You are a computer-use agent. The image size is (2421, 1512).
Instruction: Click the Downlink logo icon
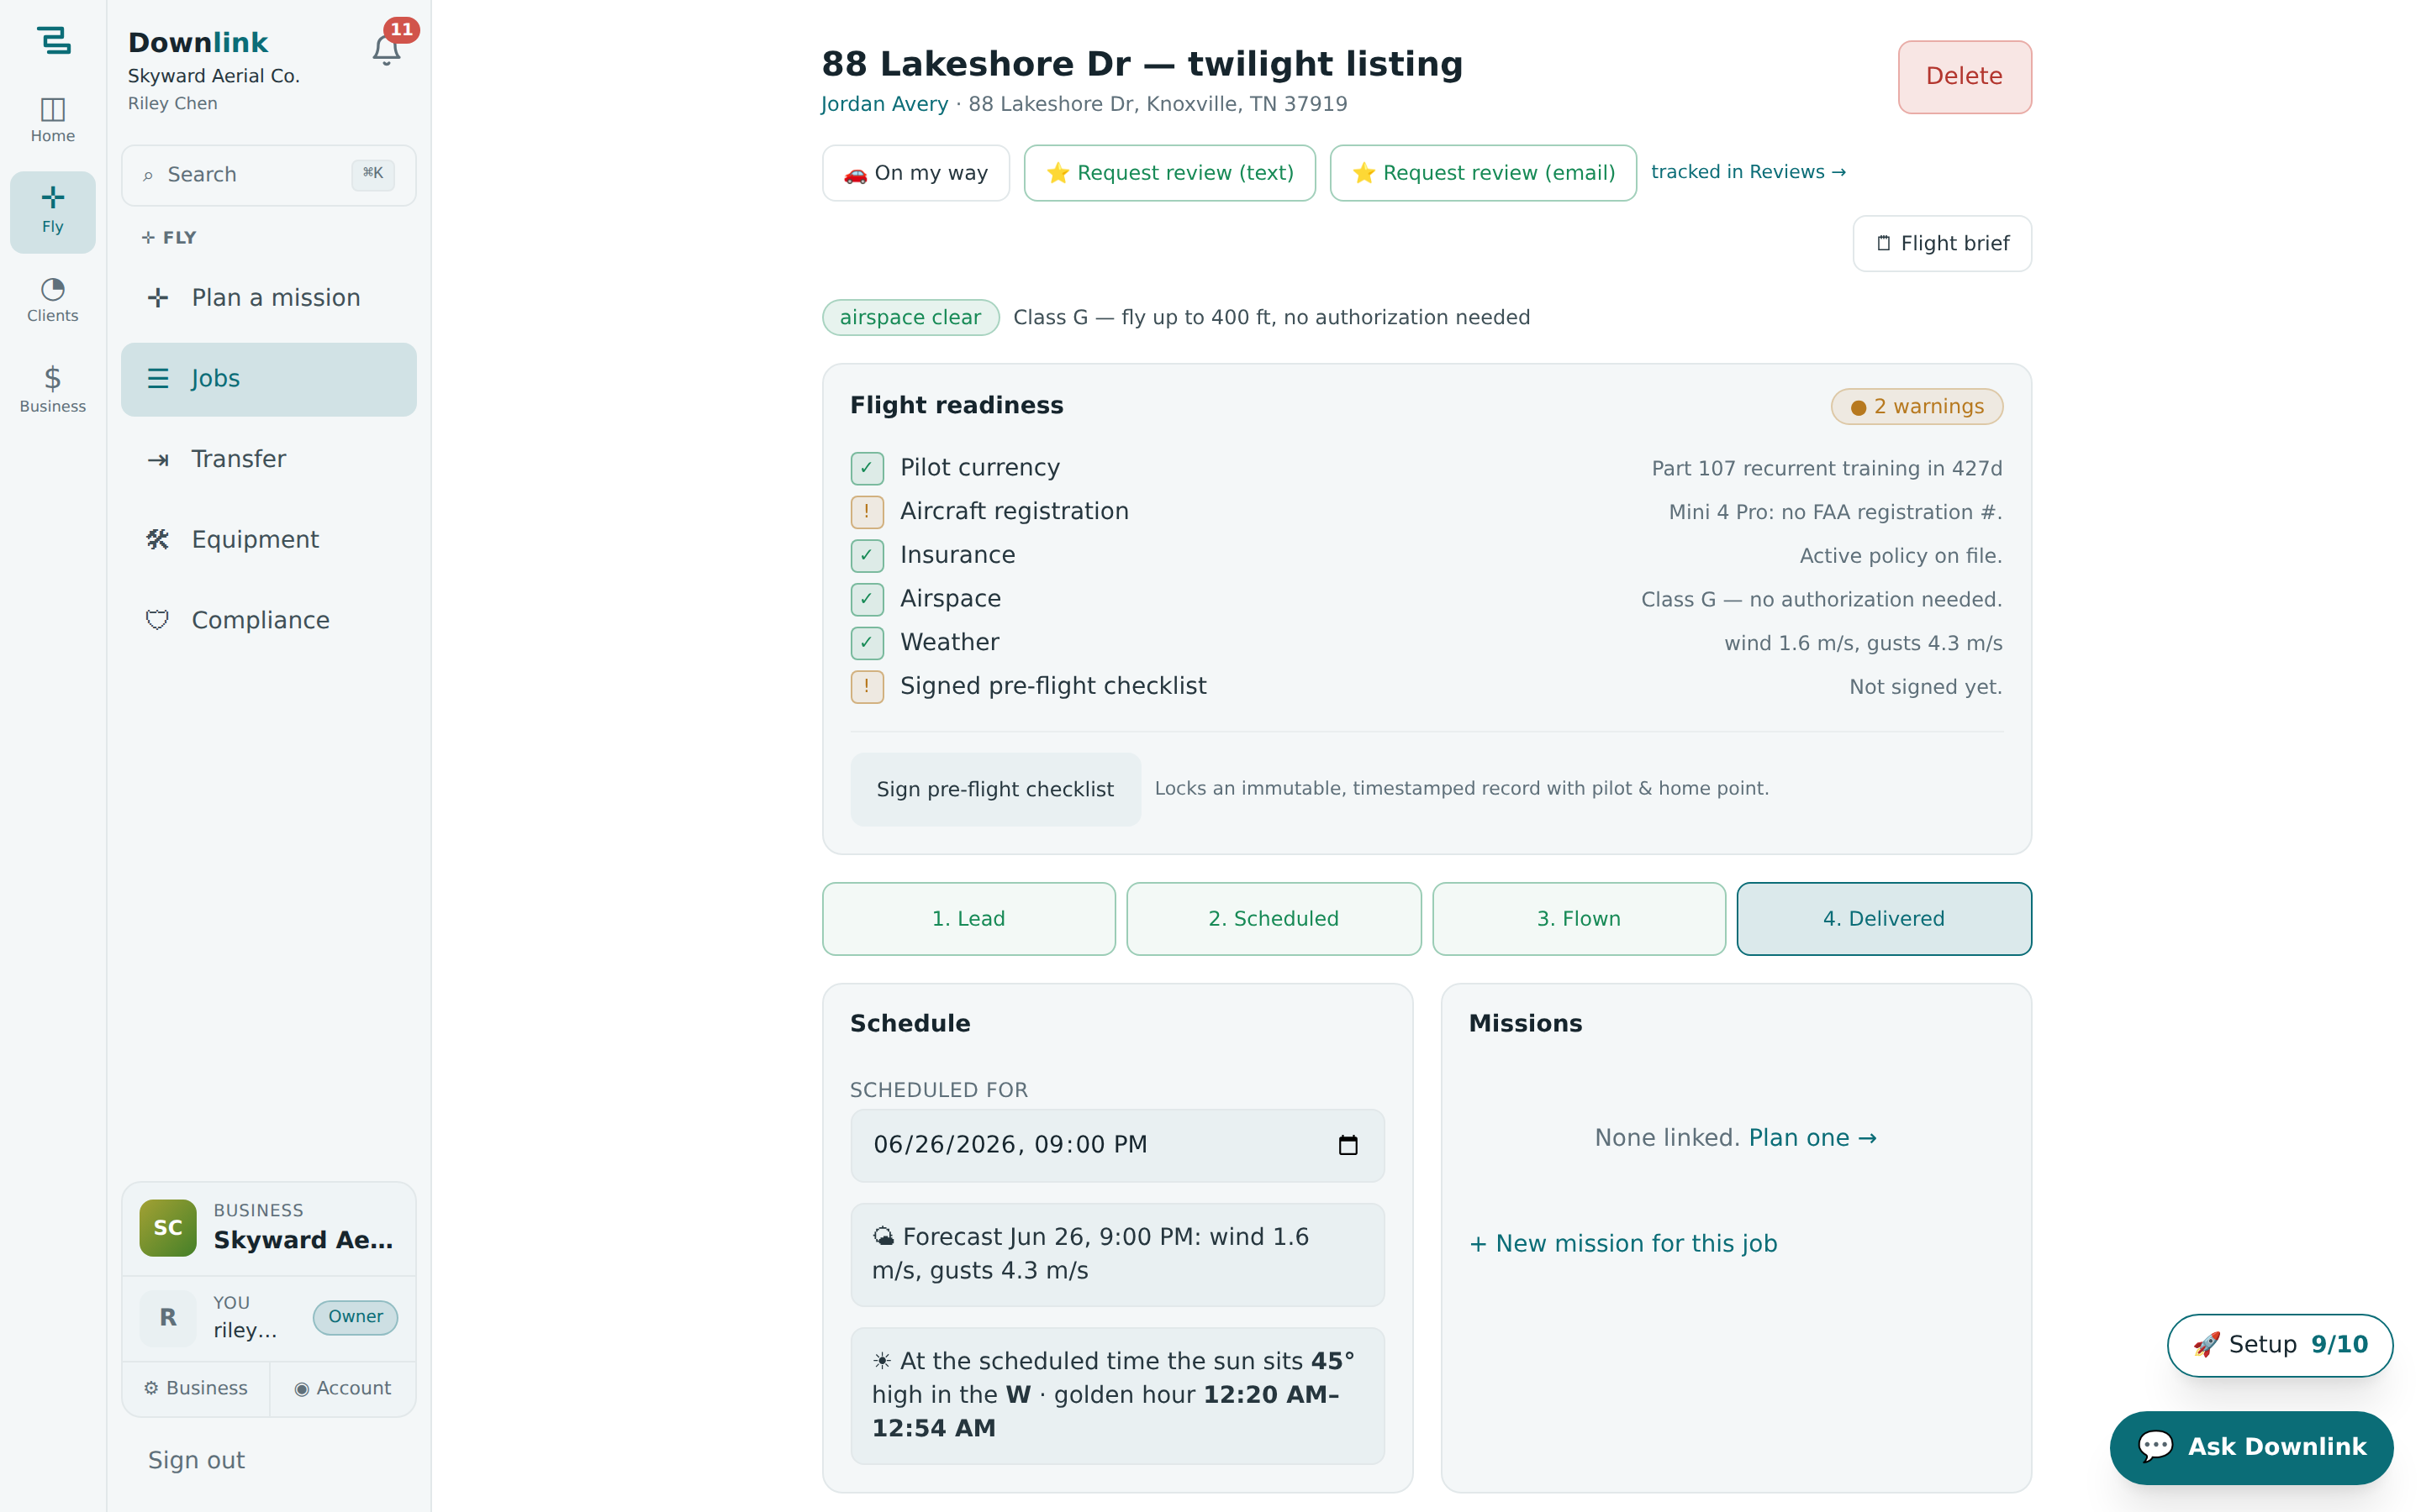pos(53,41)
